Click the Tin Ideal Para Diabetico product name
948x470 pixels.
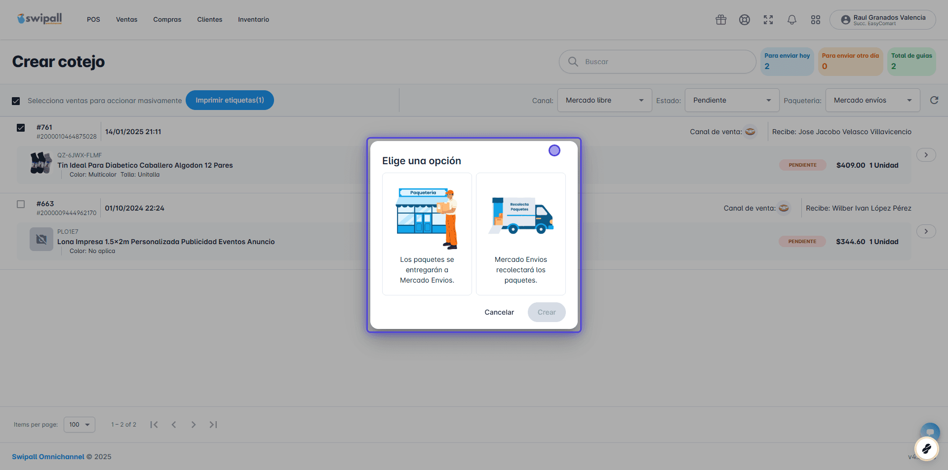pos(145,165)
